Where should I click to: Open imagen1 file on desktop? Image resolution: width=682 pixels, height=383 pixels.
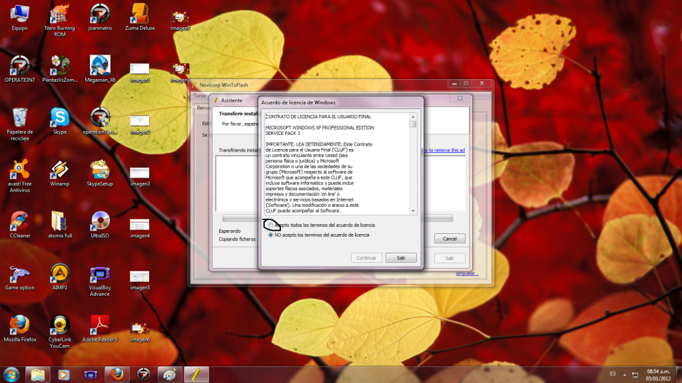point(140,72)
